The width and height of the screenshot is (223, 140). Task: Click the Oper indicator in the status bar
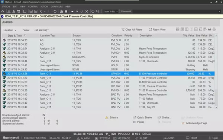pyautogui.click(x=213, y=138)
